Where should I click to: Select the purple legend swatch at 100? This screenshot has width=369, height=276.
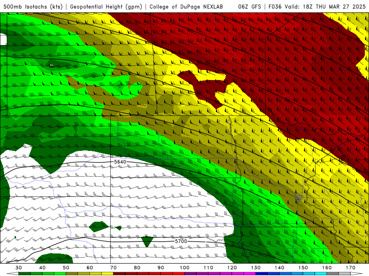pyautogui.click(x=190, y=274)
